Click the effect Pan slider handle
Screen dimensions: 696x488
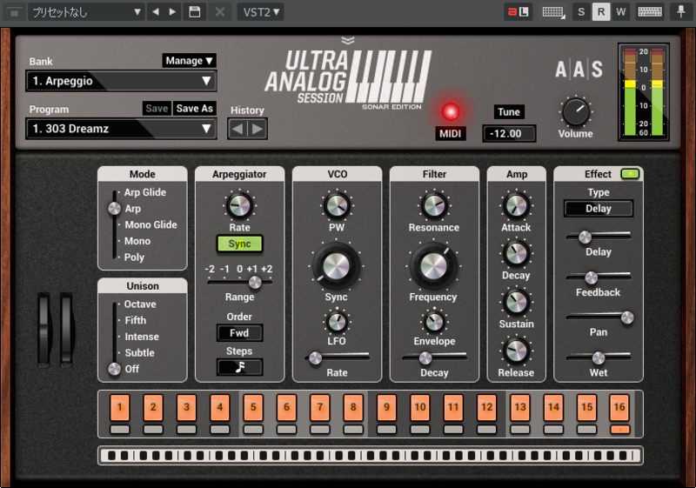[627, 318]
